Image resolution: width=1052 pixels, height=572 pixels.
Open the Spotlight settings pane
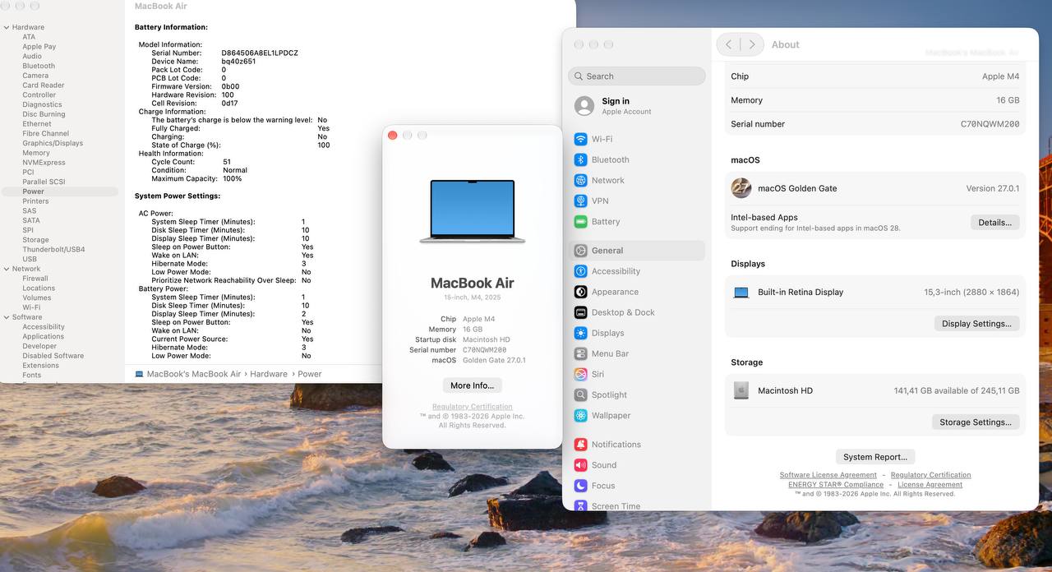637,394
